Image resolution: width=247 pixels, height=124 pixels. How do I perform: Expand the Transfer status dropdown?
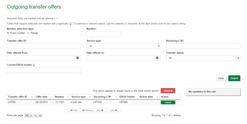pos(203,58)
